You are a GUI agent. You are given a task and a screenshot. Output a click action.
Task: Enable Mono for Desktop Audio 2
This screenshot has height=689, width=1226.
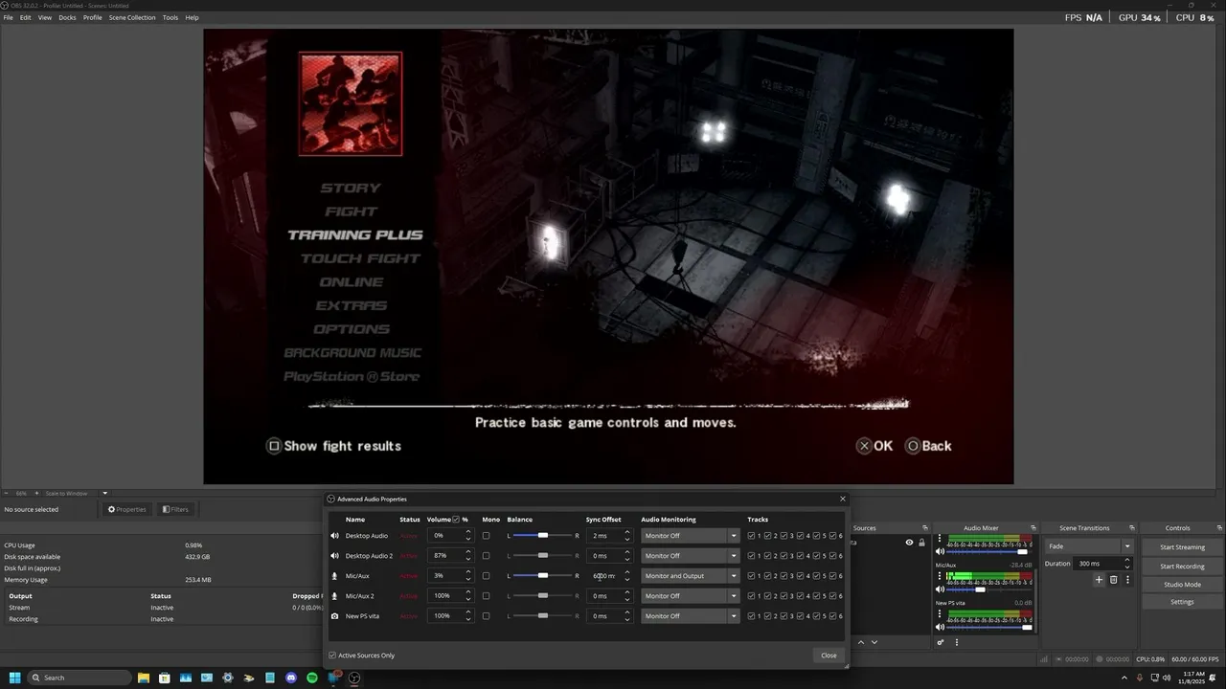pyautogui.click(x=486, y=556)
